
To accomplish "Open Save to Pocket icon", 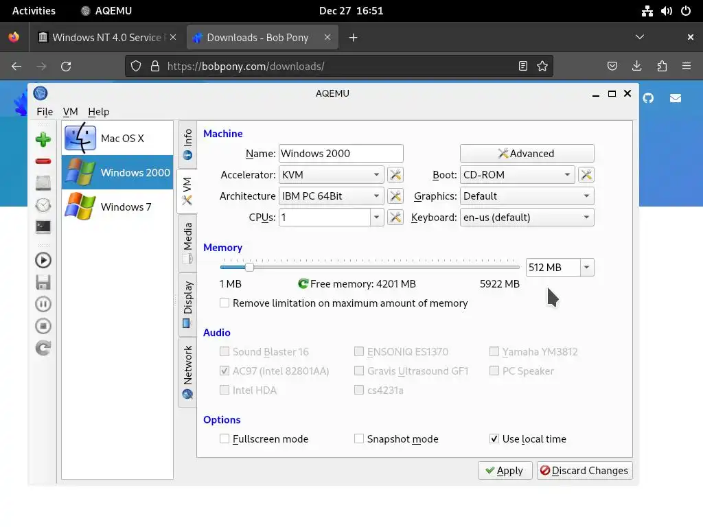I will (x=612, y=67).
